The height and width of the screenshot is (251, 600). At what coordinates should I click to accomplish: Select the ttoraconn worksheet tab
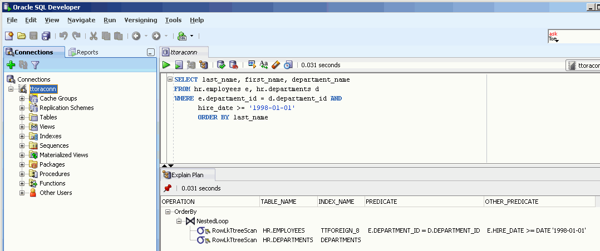click(x=184, y=52)
